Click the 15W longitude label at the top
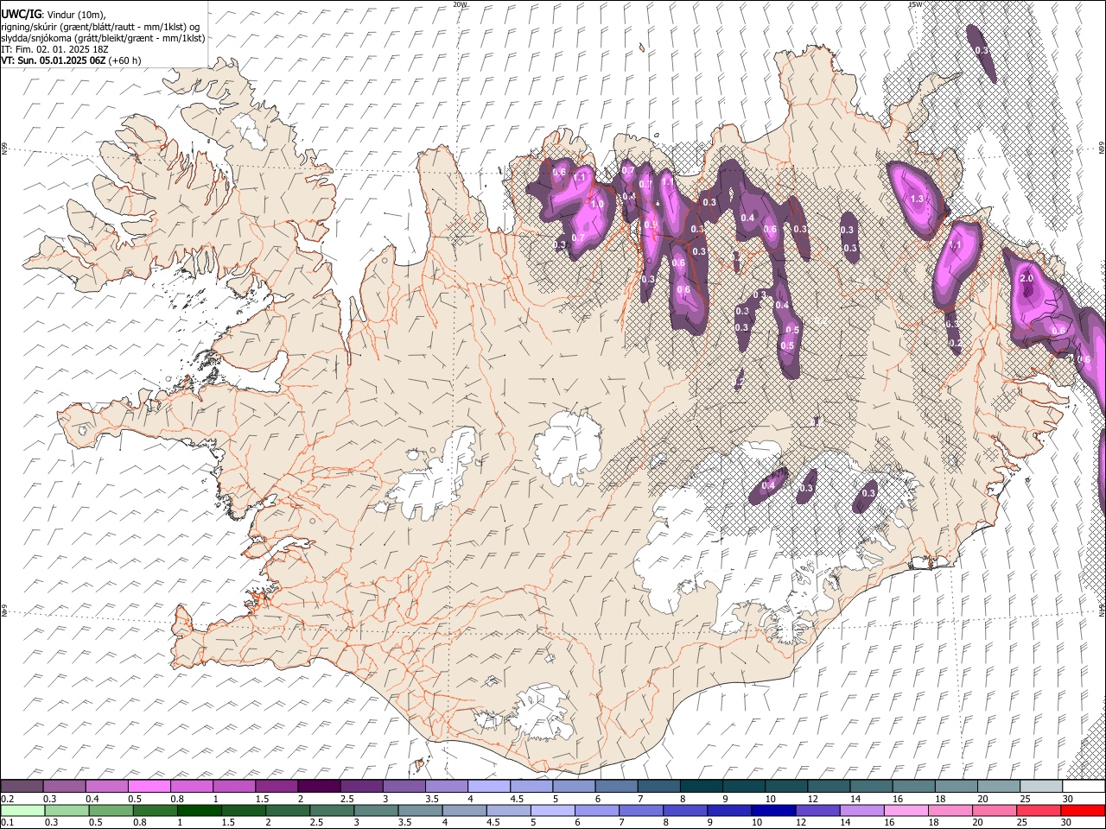Screen dimensions: 1106x829 click(914, 4)
